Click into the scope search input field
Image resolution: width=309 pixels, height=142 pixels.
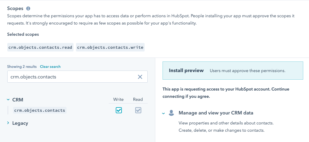click(x=71, y=77)
